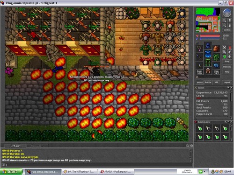Enable offensive crossed-swords fight mode

point(224,48)
